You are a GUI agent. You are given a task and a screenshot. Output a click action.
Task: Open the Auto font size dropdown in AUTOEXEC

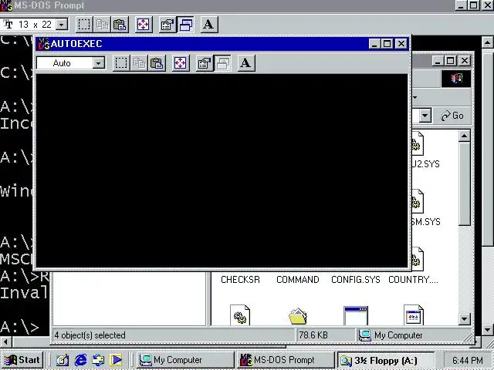[99, 63]
